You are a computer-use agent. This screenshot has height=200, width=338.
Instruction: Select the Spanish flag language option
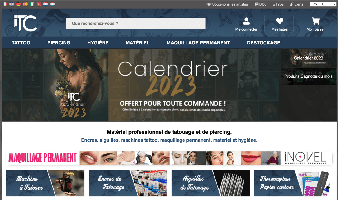click(x=25, y=4)
